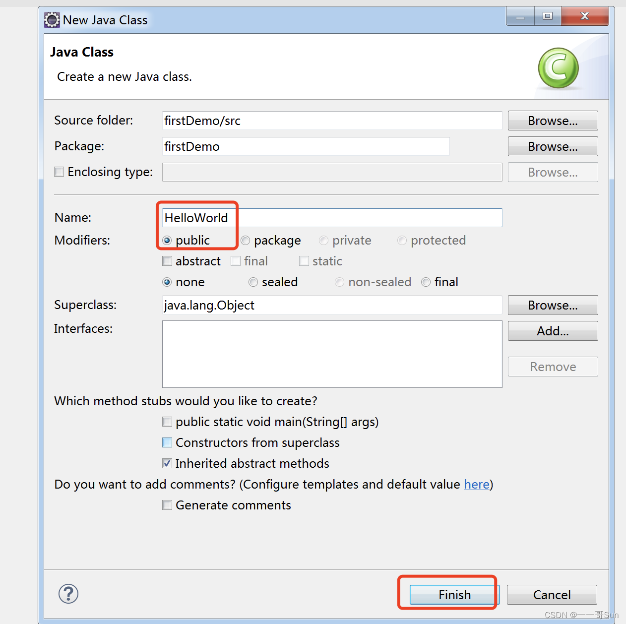
Task: Enable the Enclosing type checkbox
Action: [x=59, y=172]
